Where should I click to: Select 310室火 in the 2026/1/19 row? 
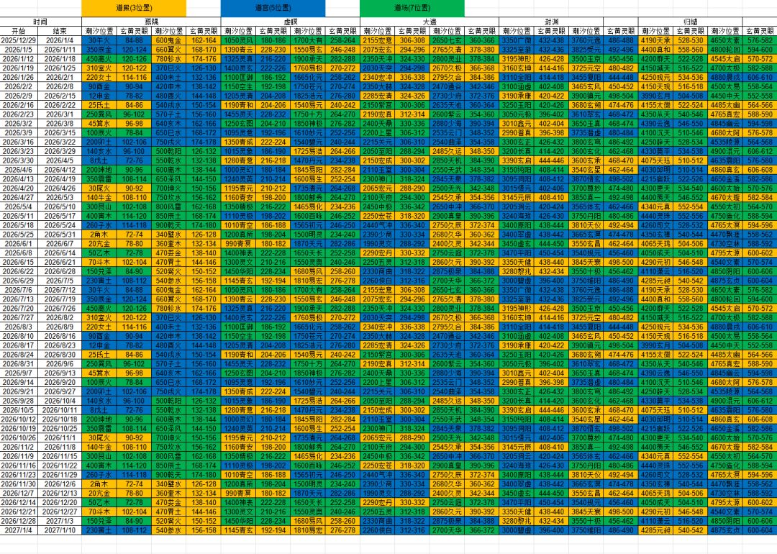[x=99, y=68]
